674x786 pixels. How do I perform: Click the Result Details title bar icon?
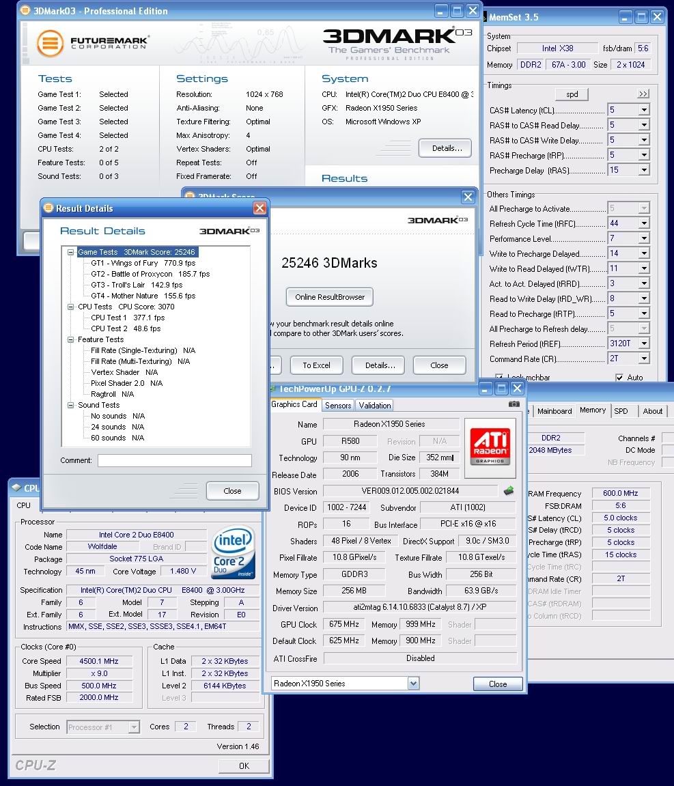48,208
